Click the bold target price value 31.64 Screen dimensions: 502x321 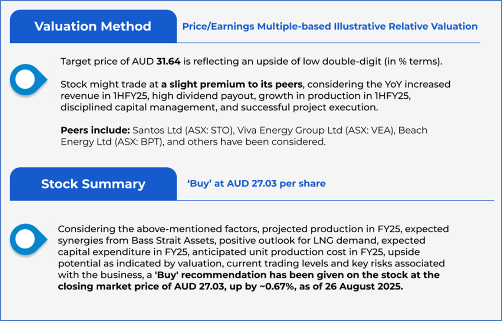(x=169, y=62)
